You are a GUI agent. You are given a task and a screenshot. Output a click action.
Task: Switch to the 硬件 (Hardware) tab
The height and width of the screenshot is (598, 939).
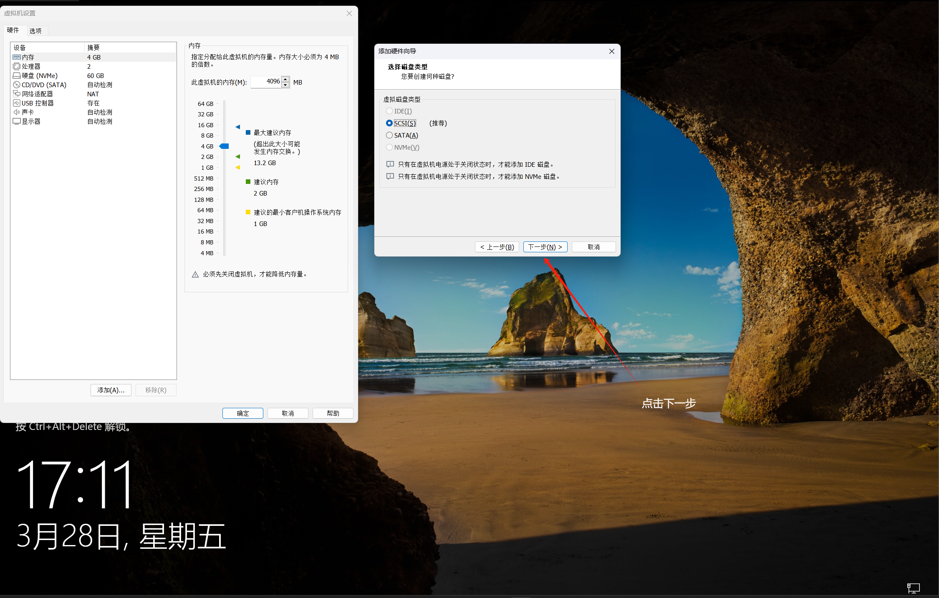[x=13, y=30]
